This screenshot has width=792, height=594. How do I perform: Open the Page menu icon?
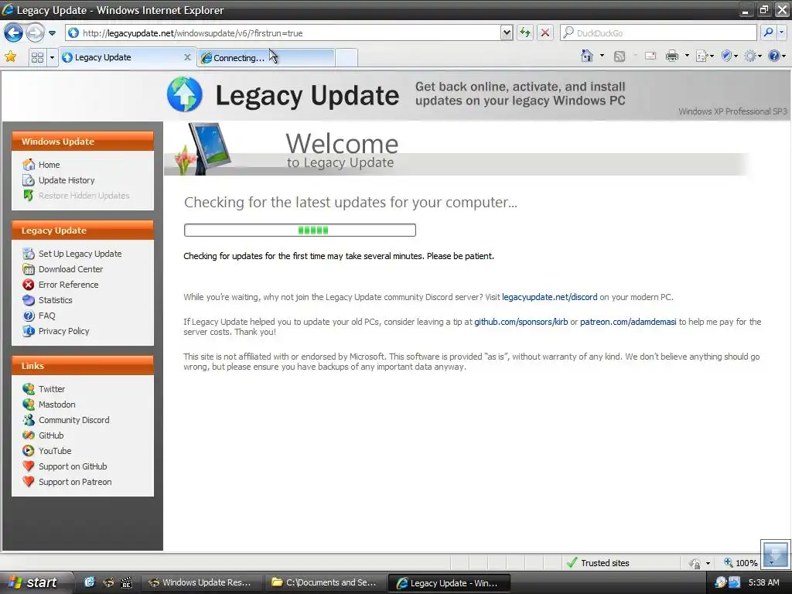704,56
